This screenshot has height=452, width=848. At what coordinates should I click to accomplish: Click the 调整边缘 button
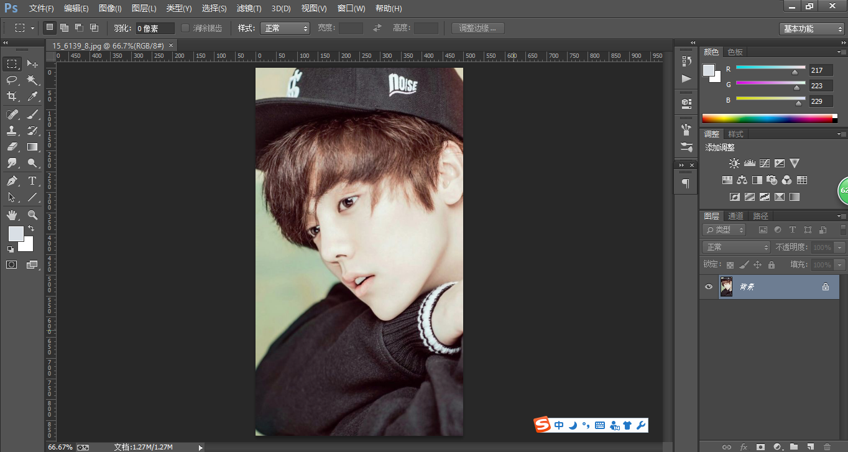click(477, 28)
